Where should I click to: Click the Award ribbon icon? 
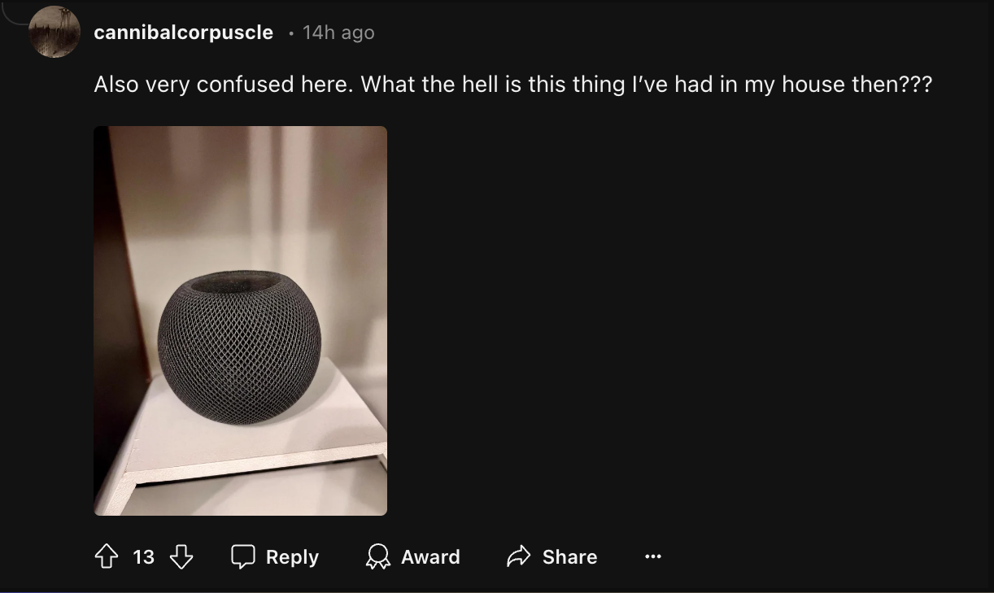(x=378, y=556)
